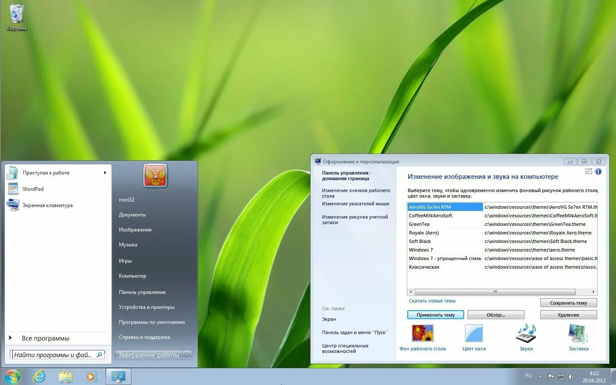Open Изображения in Start menu

135,230
